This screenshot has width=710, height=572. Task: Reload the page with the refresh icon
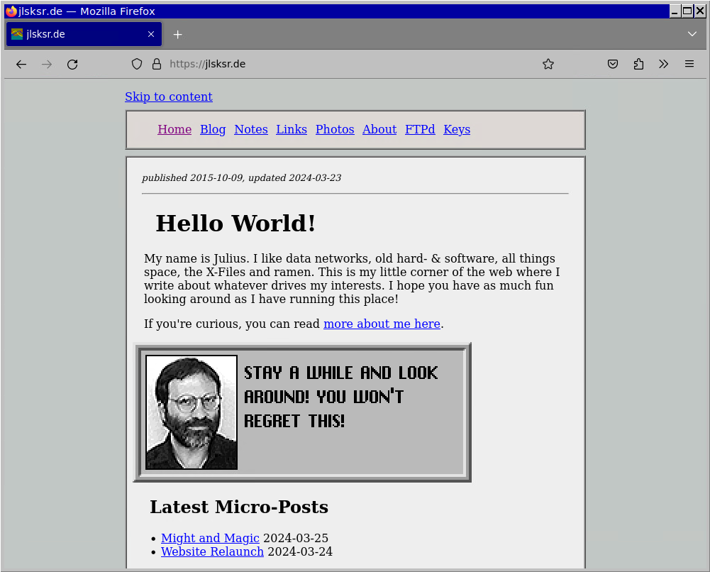point(72,64)
